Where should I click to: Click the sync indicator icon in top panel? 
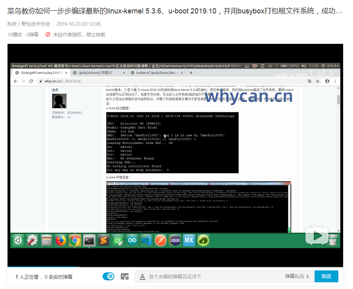click(x=262, y=66)
